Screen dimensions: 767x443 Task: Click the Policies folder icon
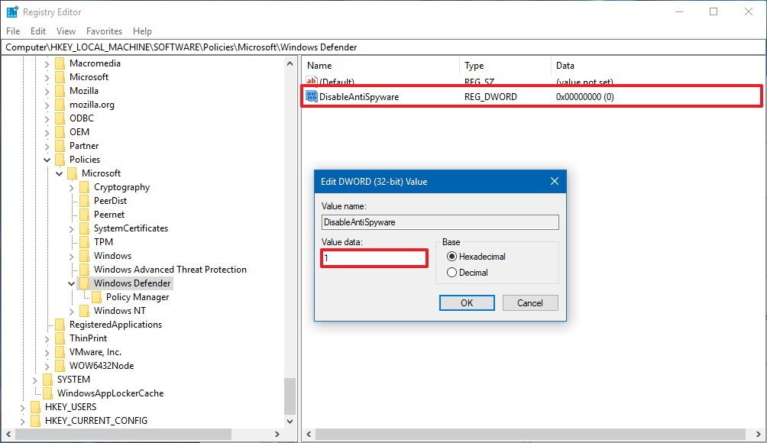click(60, 160)
